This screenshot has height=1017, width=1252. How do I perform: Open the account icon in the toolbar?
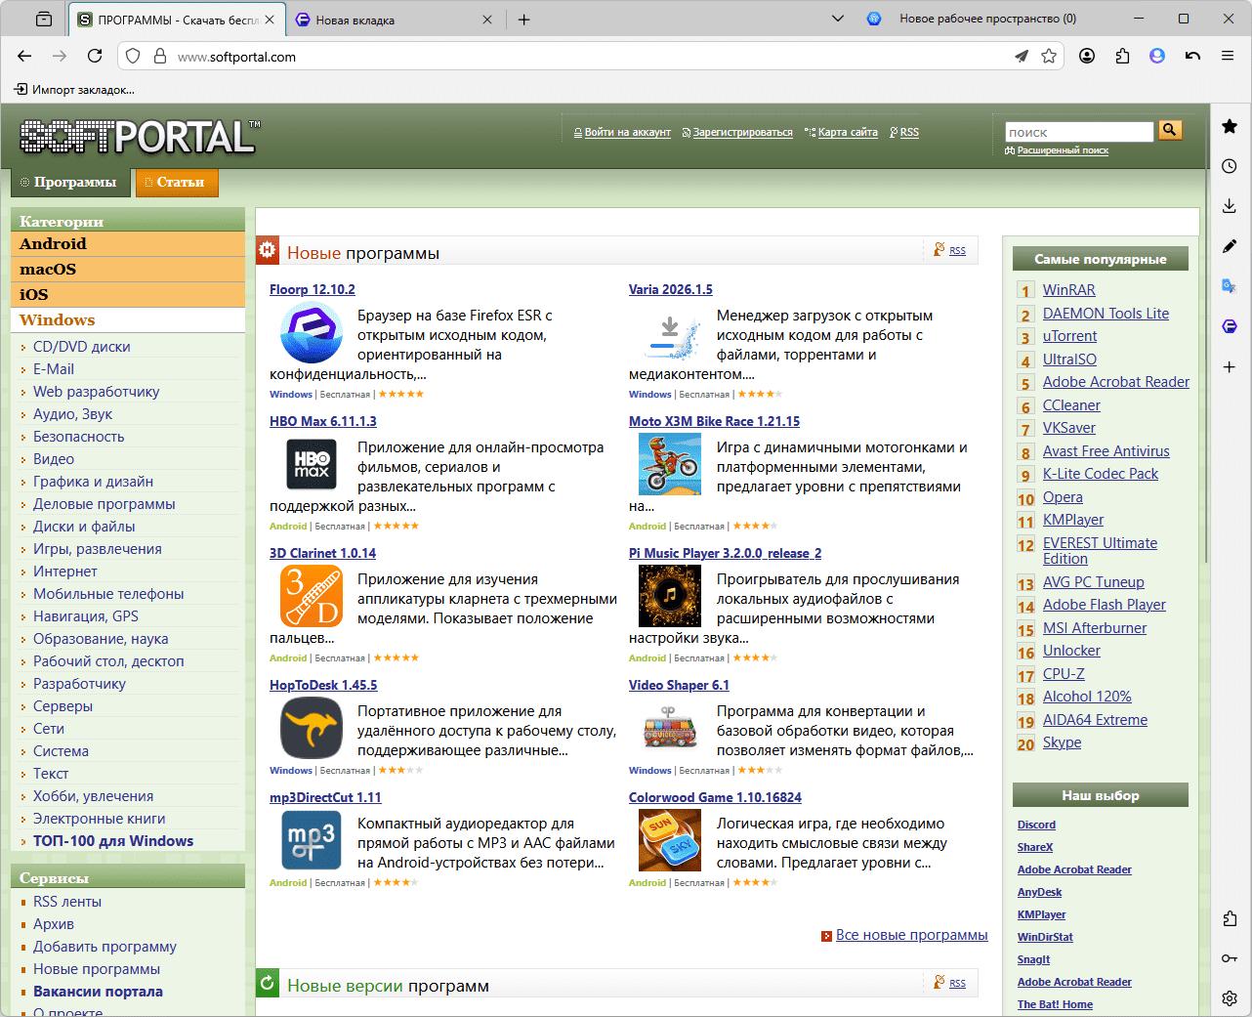(1087, 57)
